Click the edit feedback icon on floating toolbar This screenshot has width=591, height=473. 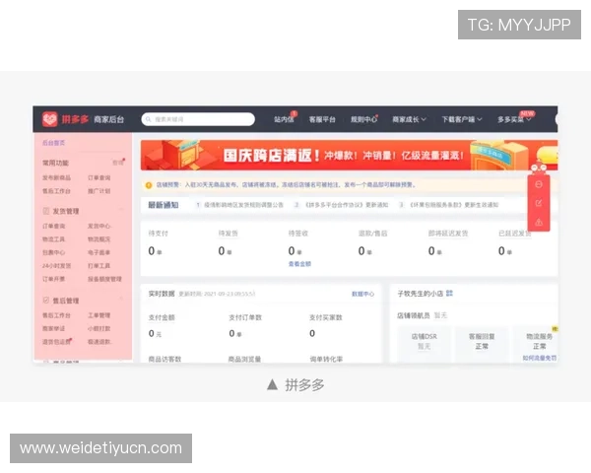coord(539,203)
